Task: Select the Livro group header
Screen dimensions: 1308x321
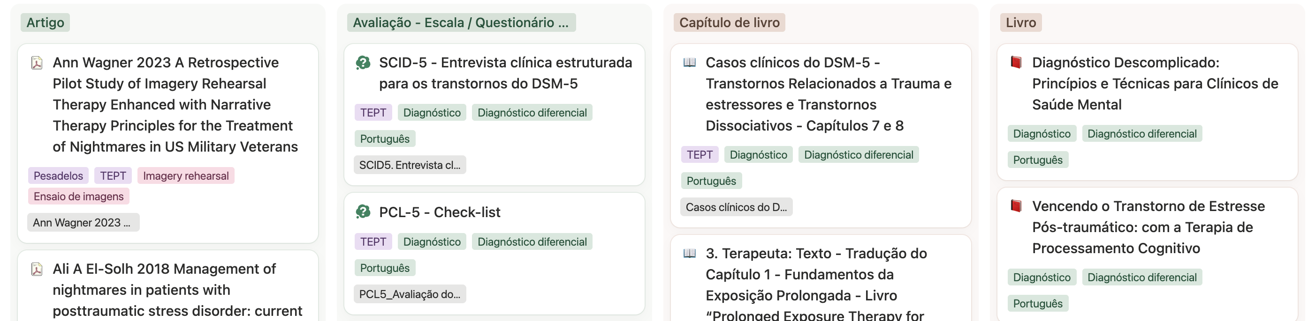Action: 1020,23
